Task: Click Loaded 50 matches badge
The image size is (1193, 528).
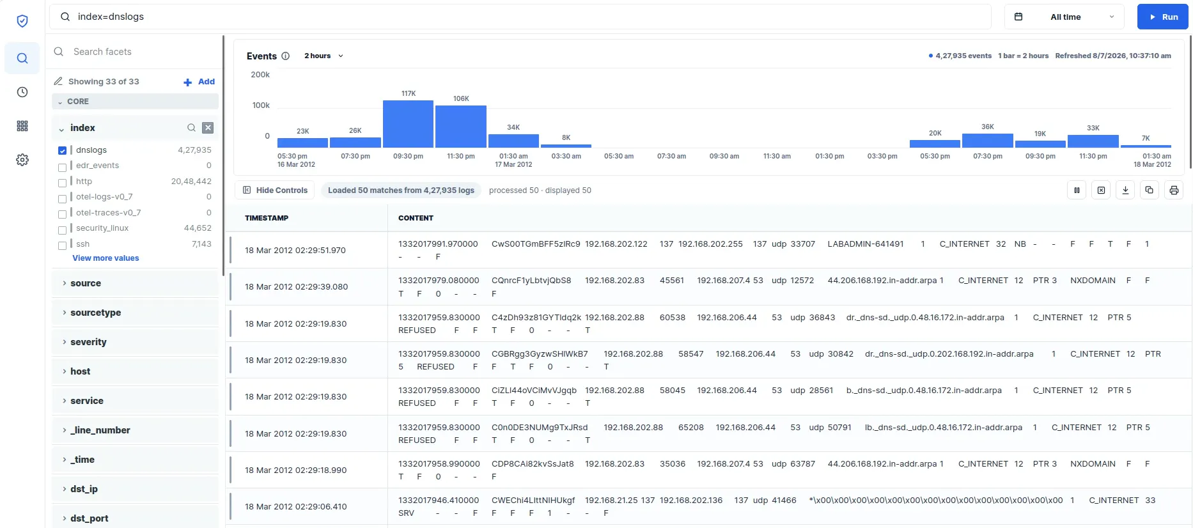Action: coord(401,190)
